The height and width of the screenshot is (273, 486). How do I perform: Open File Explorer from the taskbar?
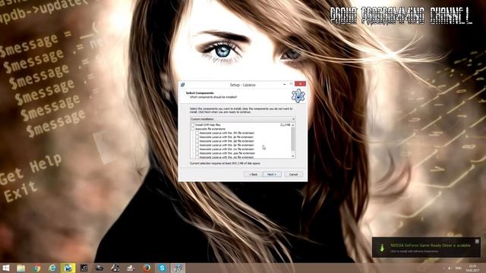point(21,268)
